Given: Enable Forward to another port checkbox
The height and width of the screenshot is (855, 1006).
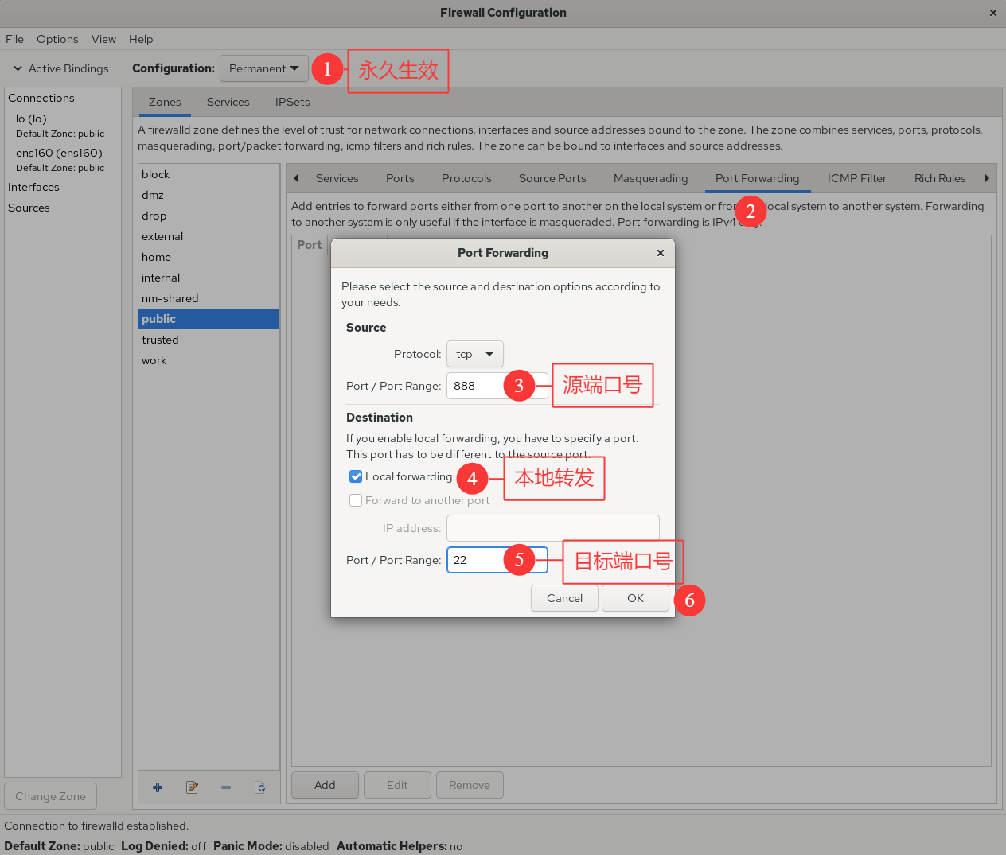Looking at the screenshot, I should (x=356, y=500).
